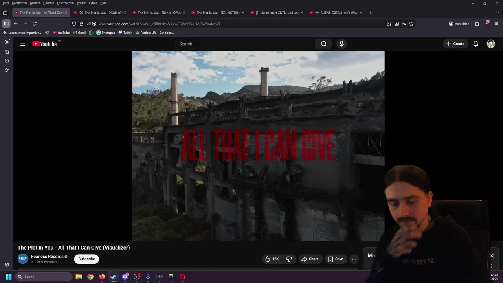The image size is (503, 283).
Task: Click the video player to pause
Action: pyautogui.click(x=258, y=146)
